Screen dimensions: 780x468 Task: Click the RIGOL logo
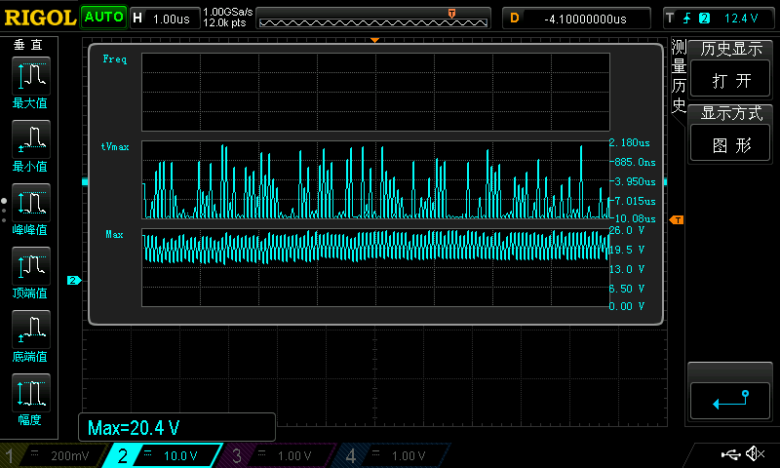(40, 18)
